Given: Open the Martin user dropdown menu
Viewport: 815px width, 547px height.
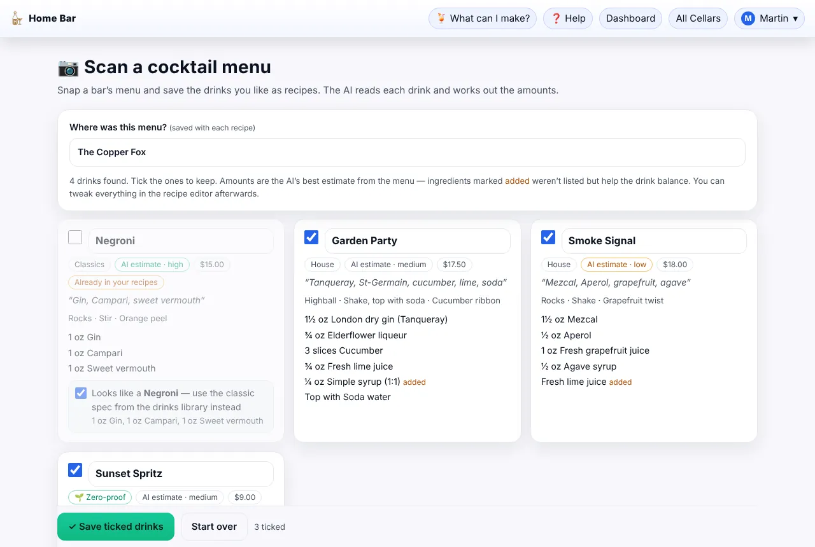Looking at the screenshot, I should pyautogui.click(x=769, y=18).
